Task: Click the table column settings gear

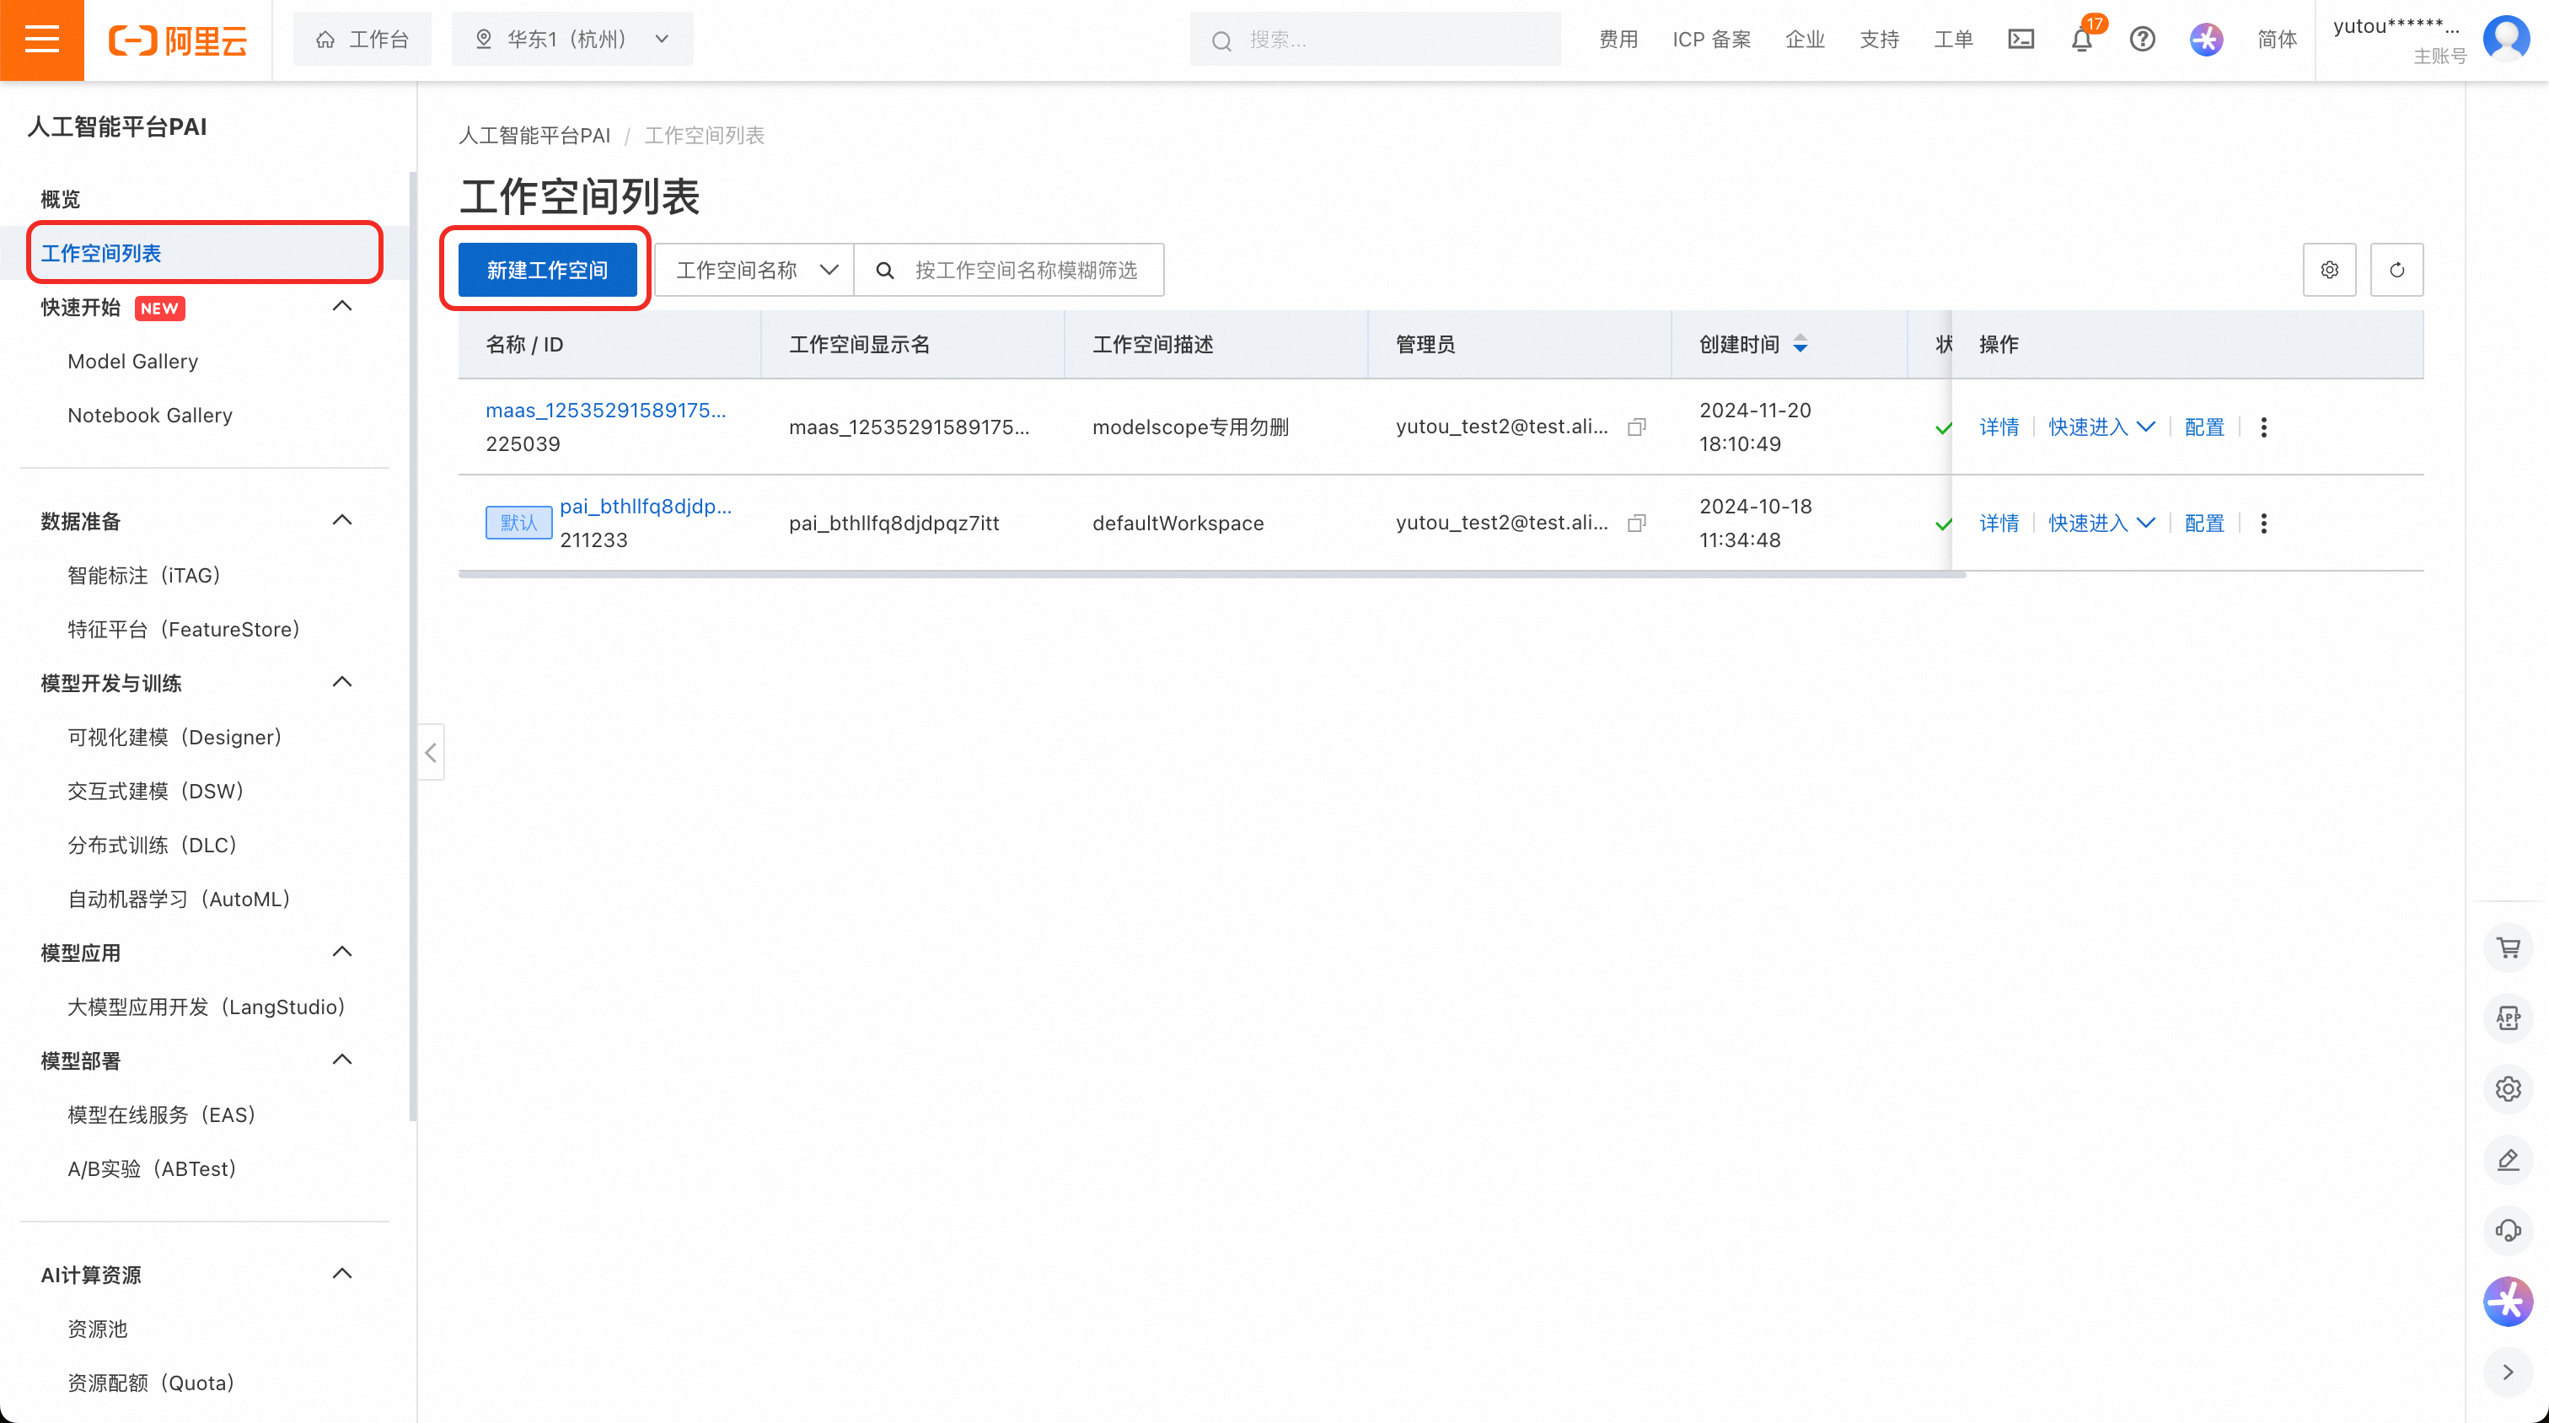Action: point(2329,270)
